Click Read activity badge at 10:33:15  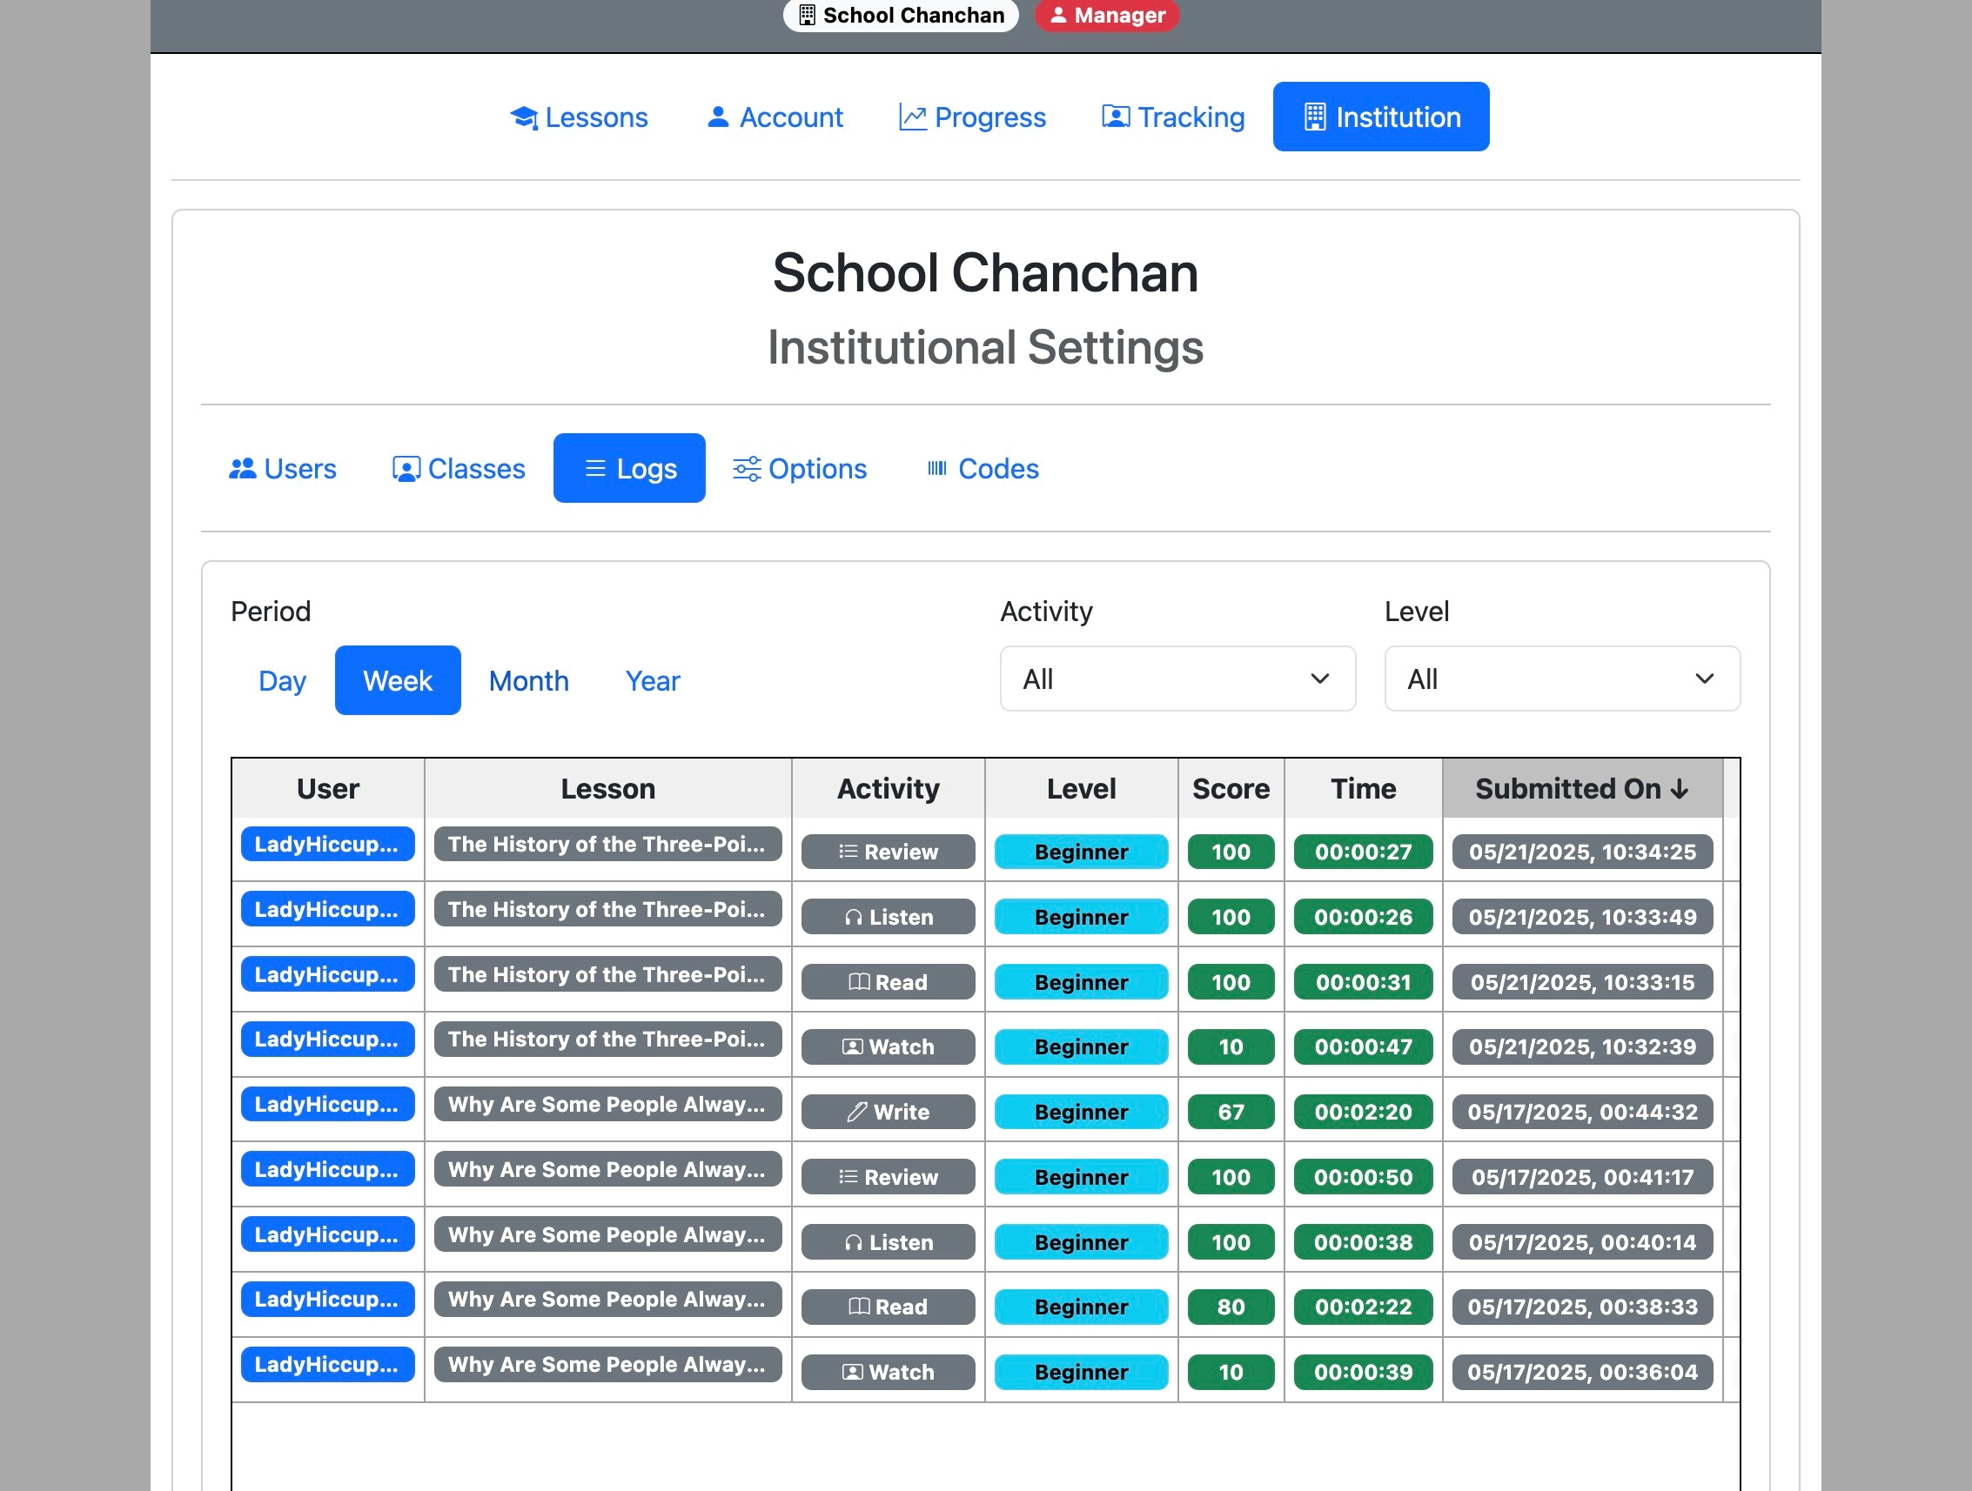coord(888,982)
